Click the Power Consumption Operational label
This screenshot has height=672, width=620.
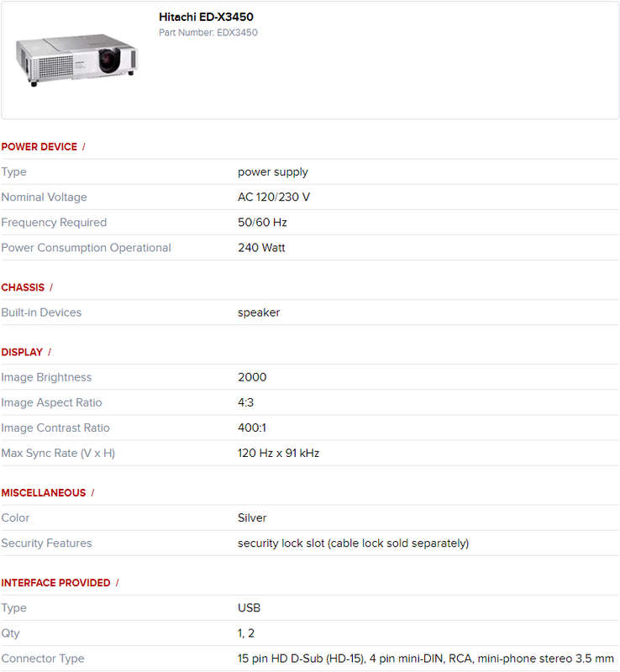pyautogui.click(x=87, y=248)
